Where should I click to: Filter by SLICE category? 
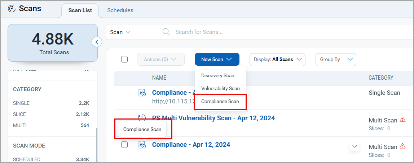51,115
